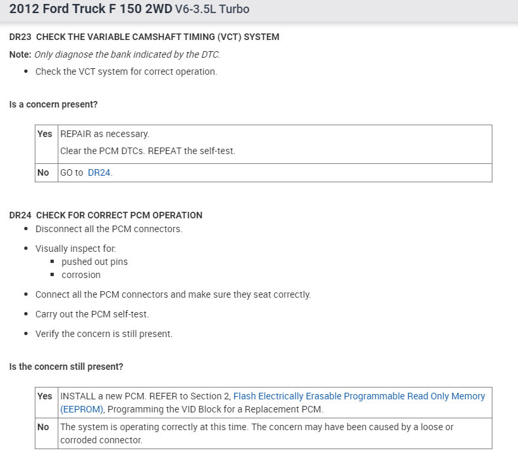
Task: Click the No cell in DR24 table
Action: [x=43, y=427]
